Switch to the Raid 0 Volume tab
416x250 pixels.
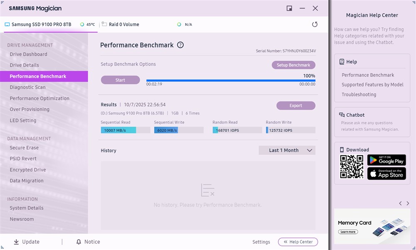pyautogui.click(x=124, y=25)
